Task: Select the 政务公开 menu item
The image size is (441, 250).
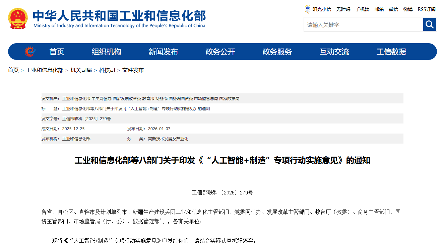Action: coord(220,52)
